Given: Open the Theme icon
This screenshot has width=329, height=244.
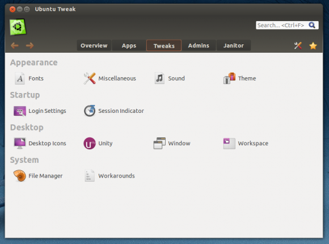Looking at the screenshot, I should tap(229, 78).
